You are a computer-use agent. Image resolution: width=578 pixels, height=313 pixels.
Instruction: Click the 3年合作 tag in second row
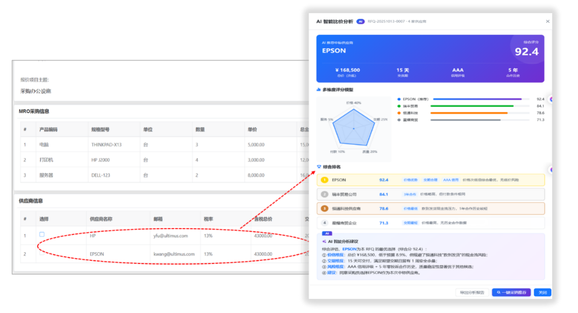[x=410, y=194]
